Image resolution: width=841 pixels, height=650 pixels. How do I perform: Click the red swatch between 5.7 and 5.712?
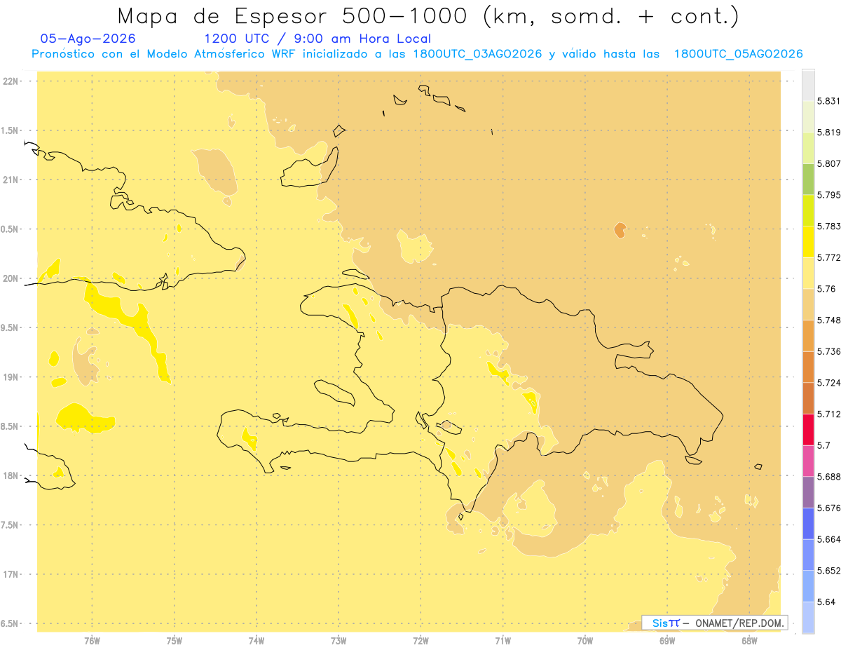click(x=808, y=429)
